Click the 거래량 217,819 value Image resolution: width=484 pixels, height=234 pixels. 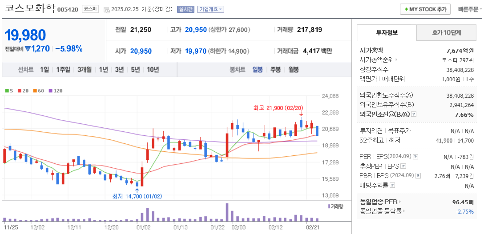(310, 30)
